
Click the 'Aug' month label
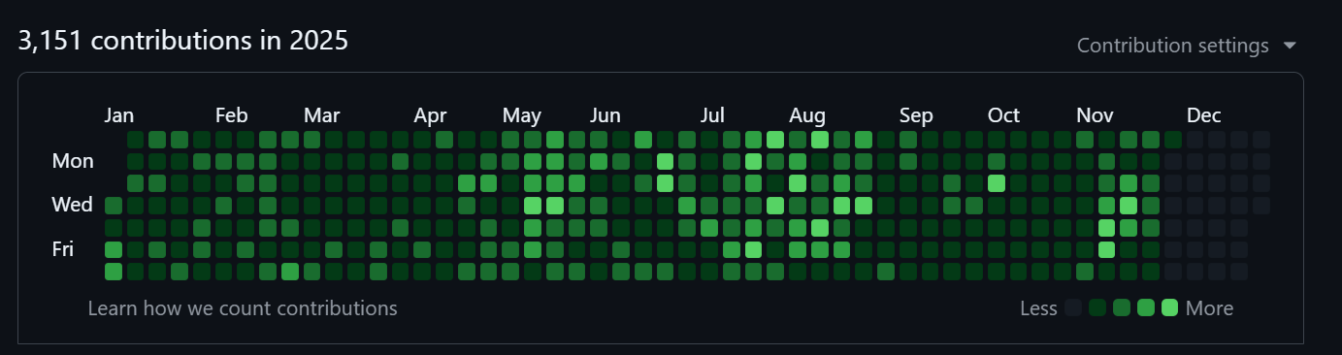pos(807,116)
